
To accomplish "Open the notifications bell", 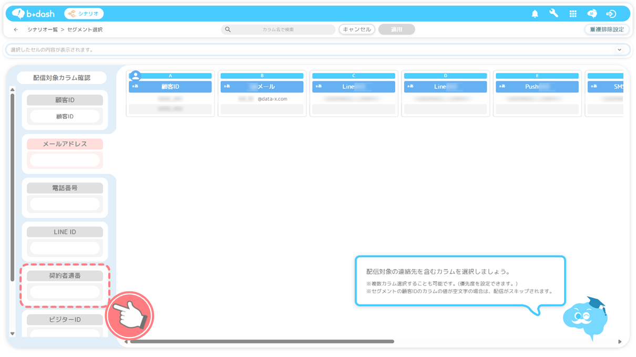I will tap(535, 14).
